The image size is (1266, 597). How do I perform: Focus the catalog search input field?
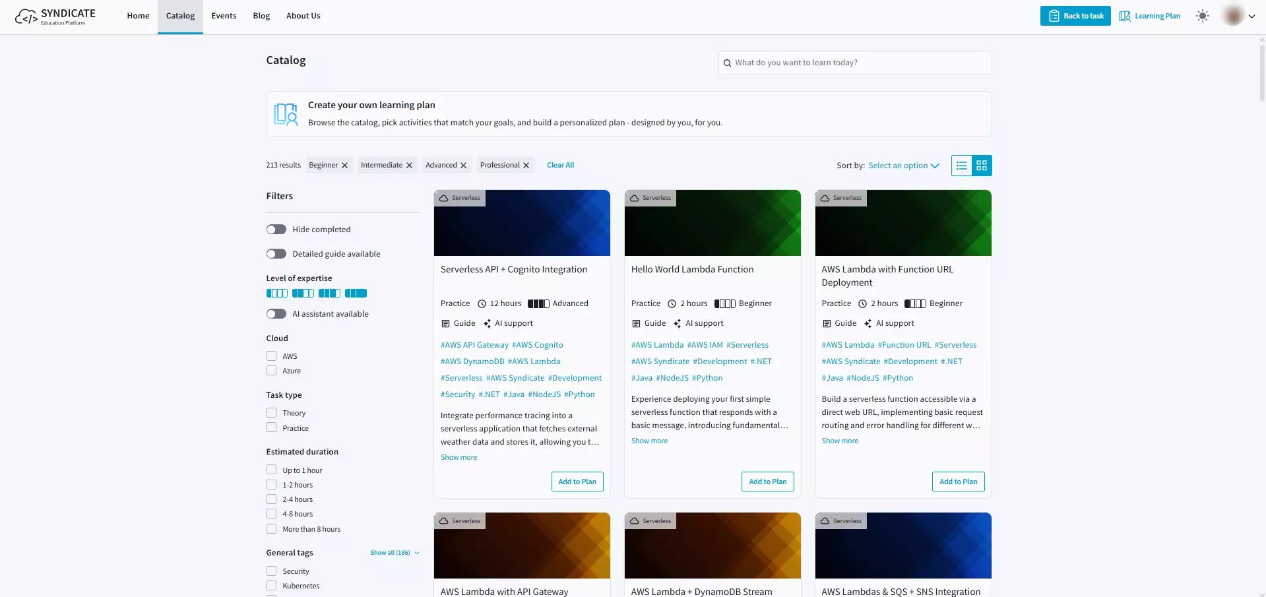[855, 63]
